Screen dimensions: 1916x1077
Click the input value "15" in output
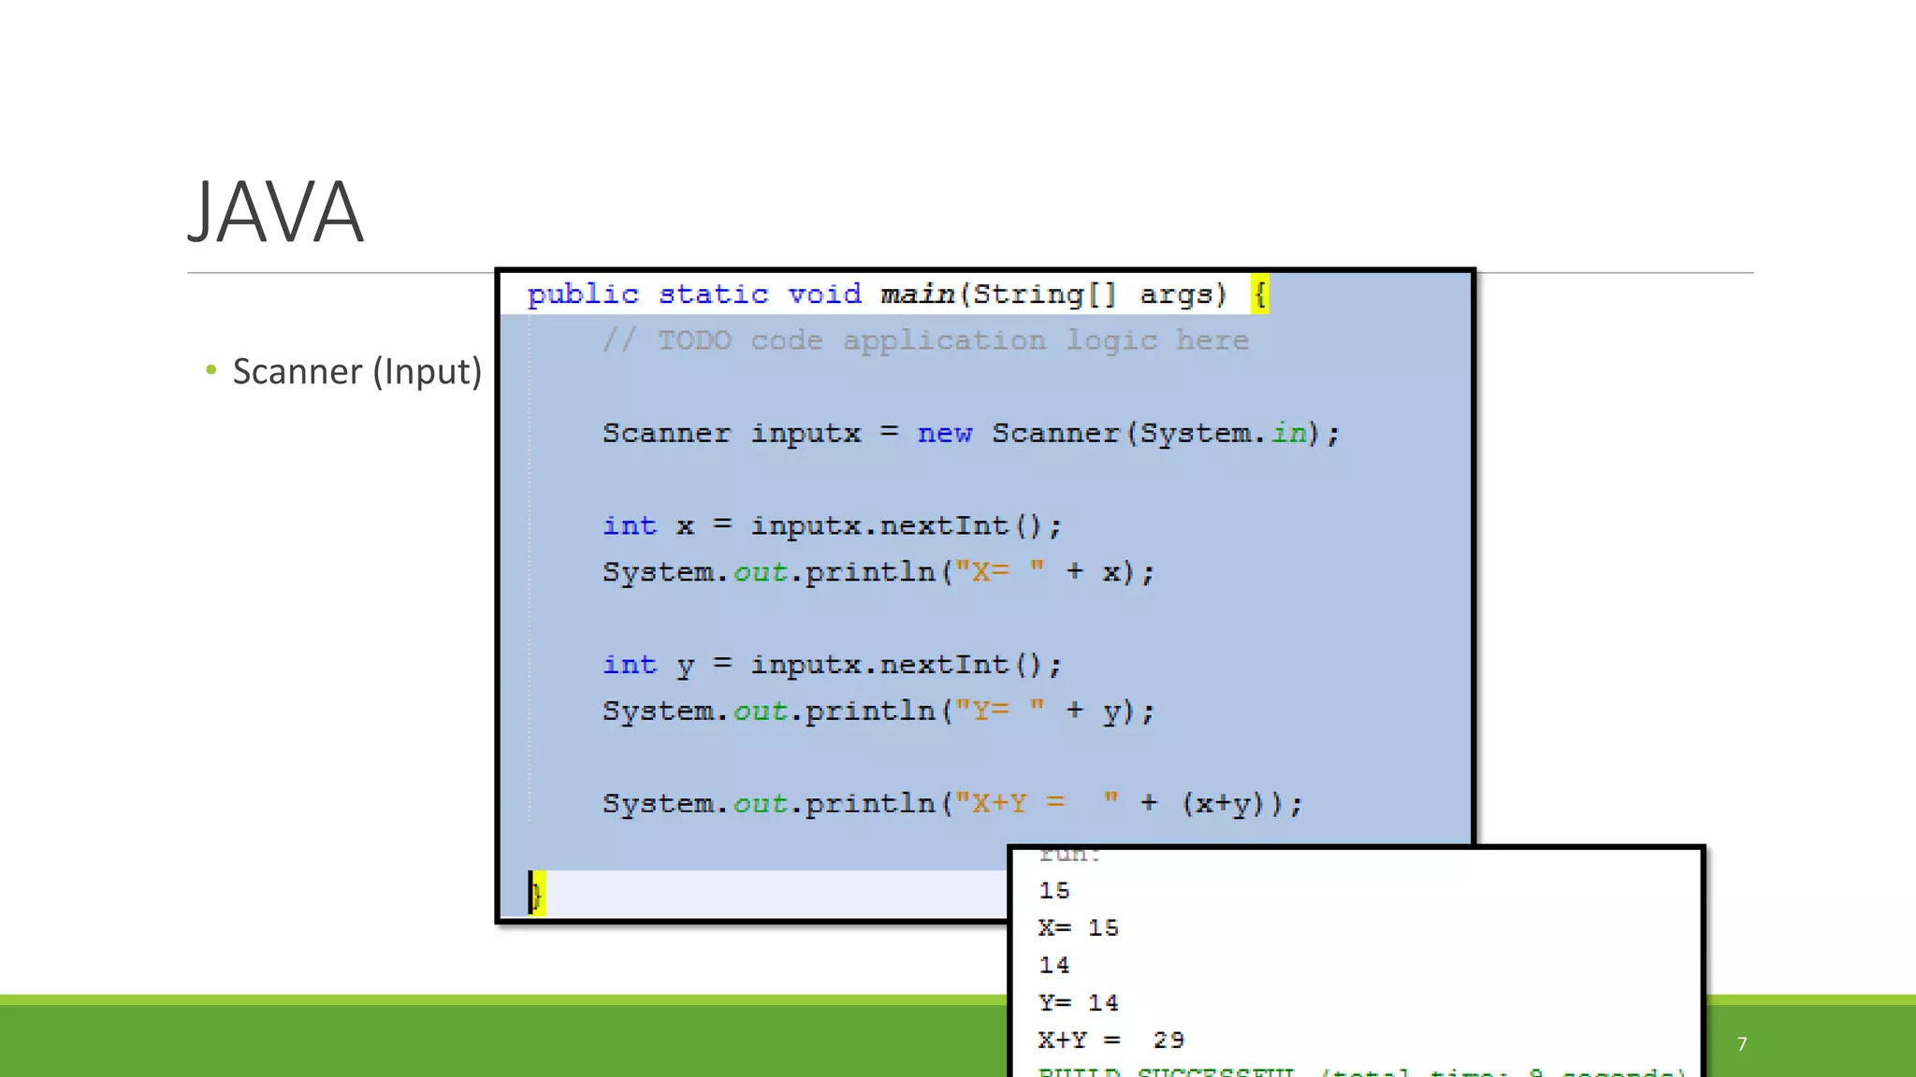pos(1054,891)
